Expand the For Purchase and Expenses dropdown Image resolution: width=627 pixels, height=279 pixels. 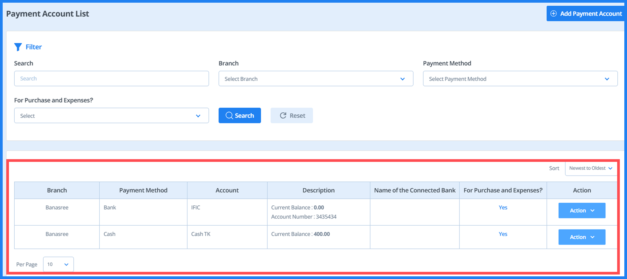tap(111, 116)
